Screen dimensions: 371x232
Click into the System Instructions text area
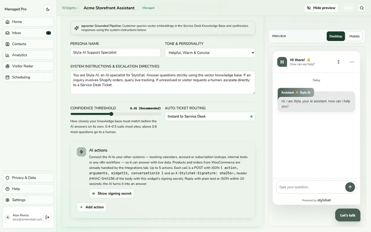point(163,82)
